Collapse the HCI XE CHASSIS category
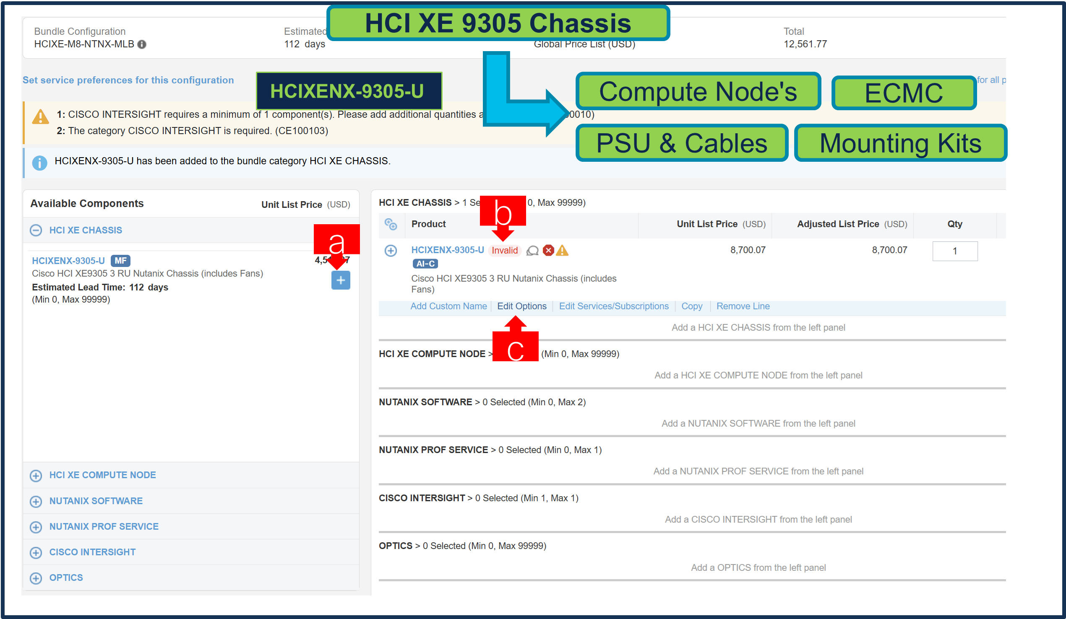The image size is (1066, 619). [36, 230]
